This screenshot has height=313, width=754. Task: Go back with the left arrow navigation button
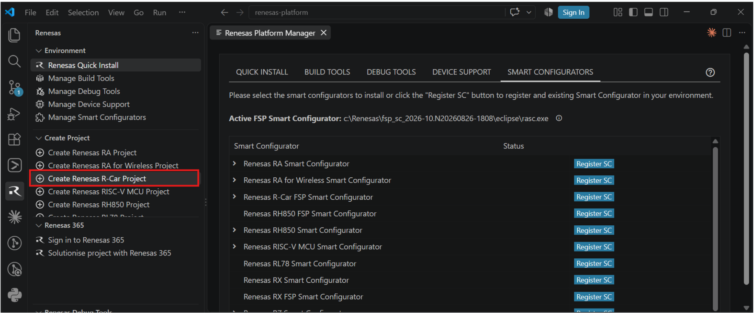224,12
